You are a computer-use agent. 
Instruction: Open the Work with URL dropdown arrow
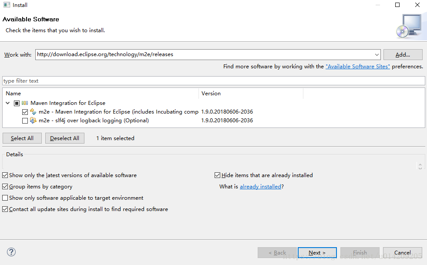[377, 54]
